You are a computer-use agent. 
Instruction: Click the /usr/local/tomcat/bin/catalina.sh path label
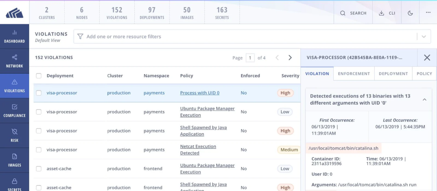click(343, 148)
